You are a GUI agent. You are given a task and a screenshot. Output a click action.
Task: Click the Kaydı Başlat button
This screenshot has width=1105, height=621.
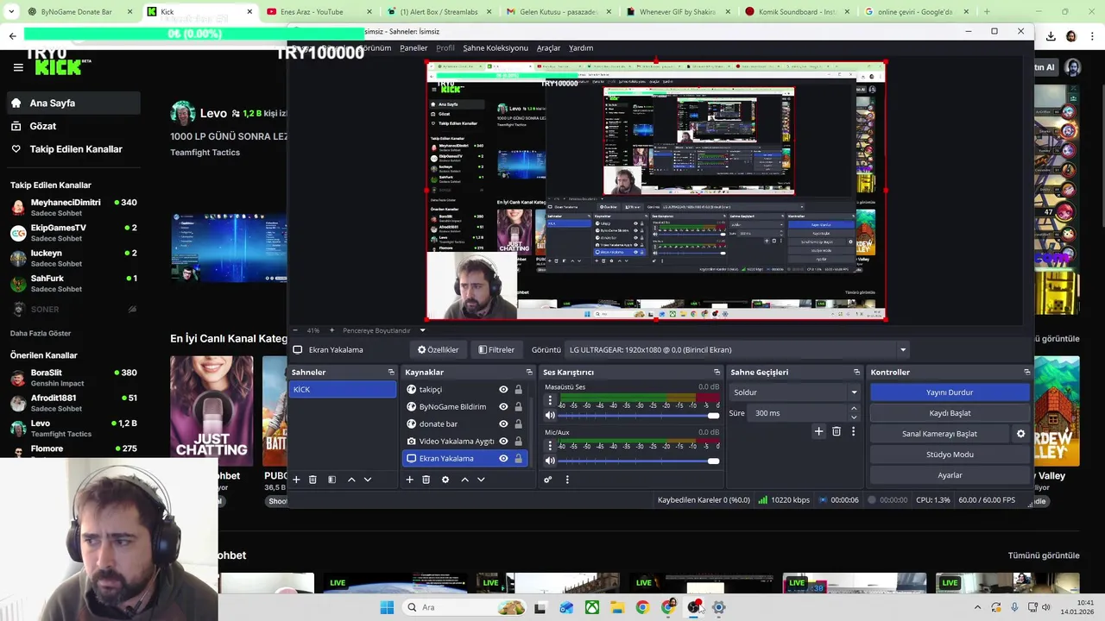950,413
